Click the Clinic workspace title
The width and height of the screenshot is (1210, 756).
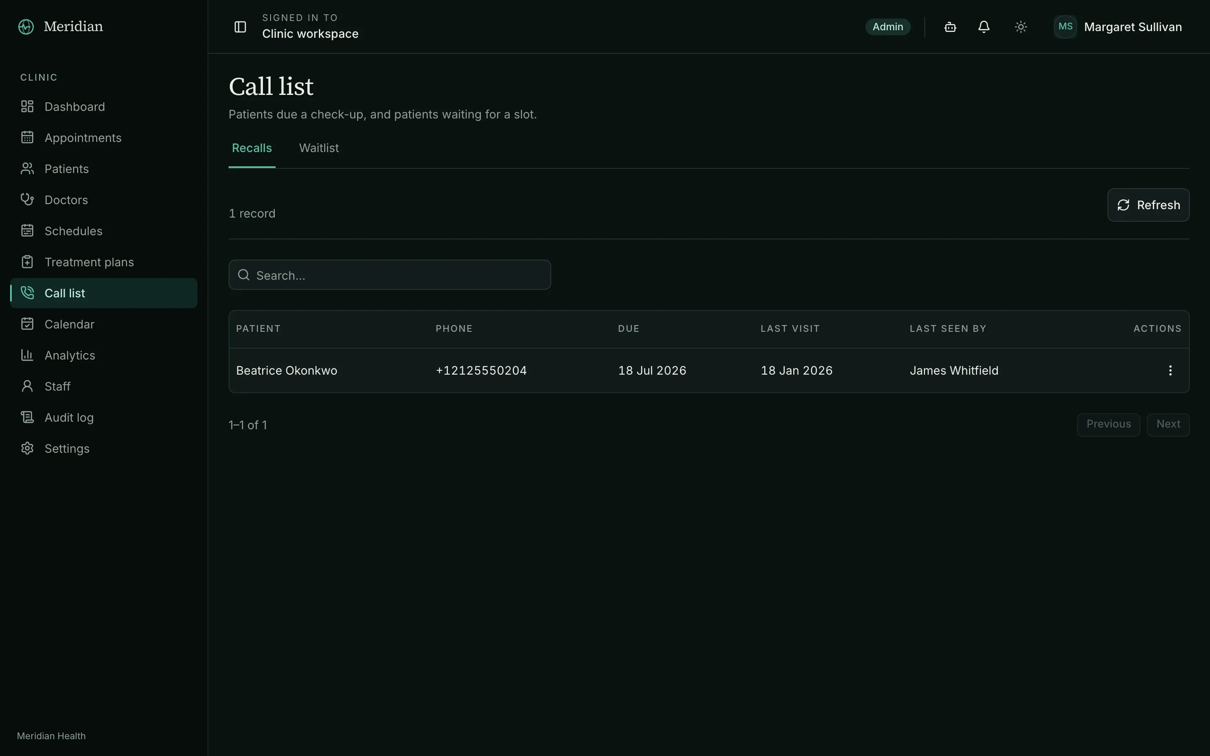pyautogui.click(x=310, y=34)
